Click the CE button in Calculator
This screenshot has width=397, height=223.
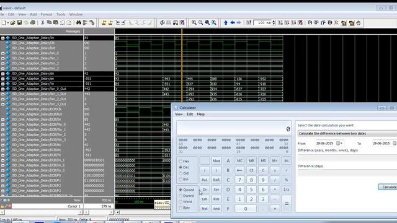pyautogui.click(x=251, y=170)
